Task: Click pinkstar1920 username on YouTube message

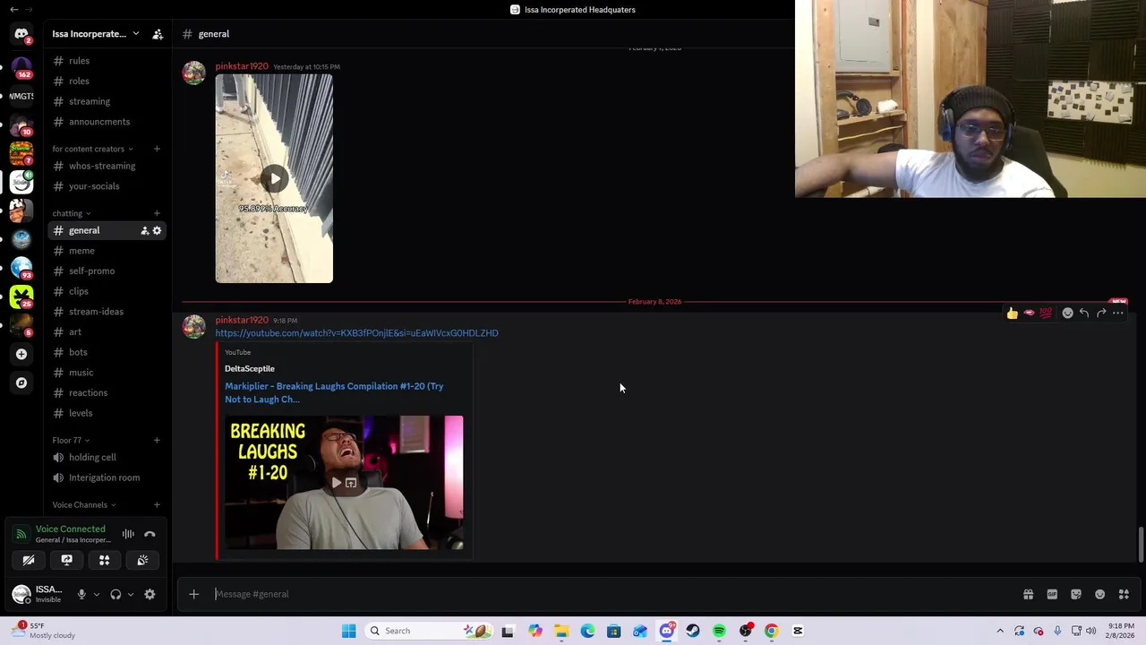Action: click(242, 320)
